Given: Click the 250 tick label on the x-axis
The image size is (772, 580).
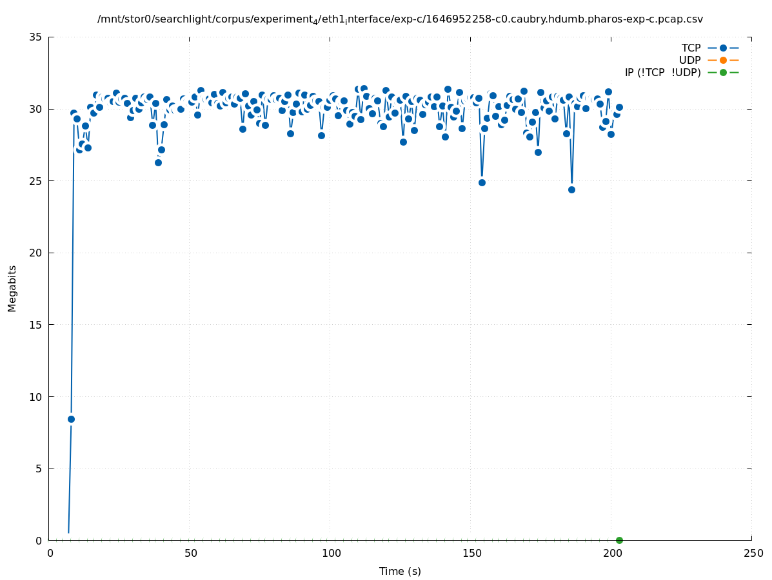Looking at the screenshot, I should pyautogui.click(x=753, y=553).
